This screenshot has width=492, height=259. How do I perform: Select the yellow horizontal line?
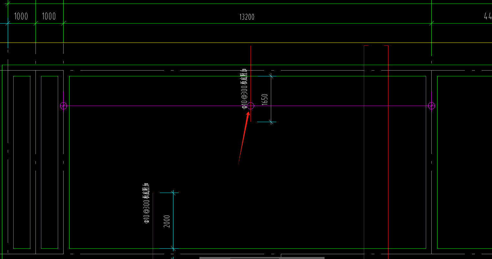tap(246, 43)
